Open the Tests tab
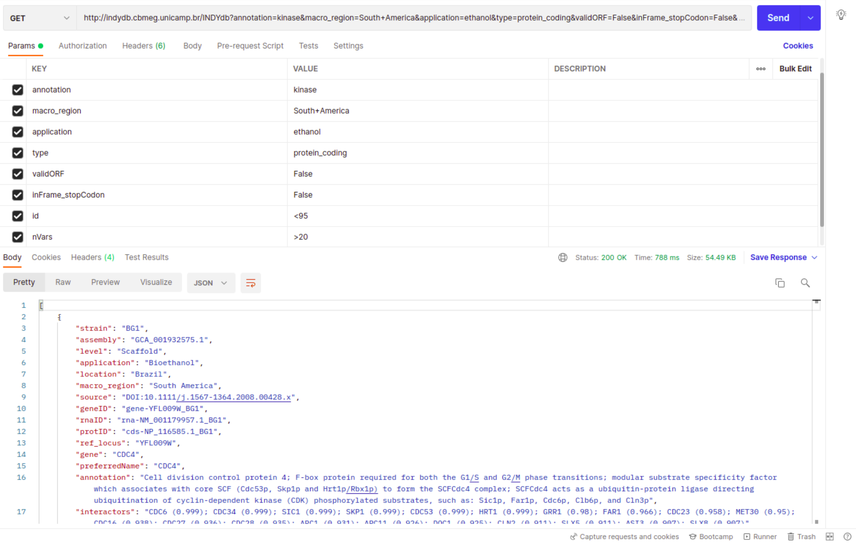Viewport: 856px width, 544px height. (308, 46)
